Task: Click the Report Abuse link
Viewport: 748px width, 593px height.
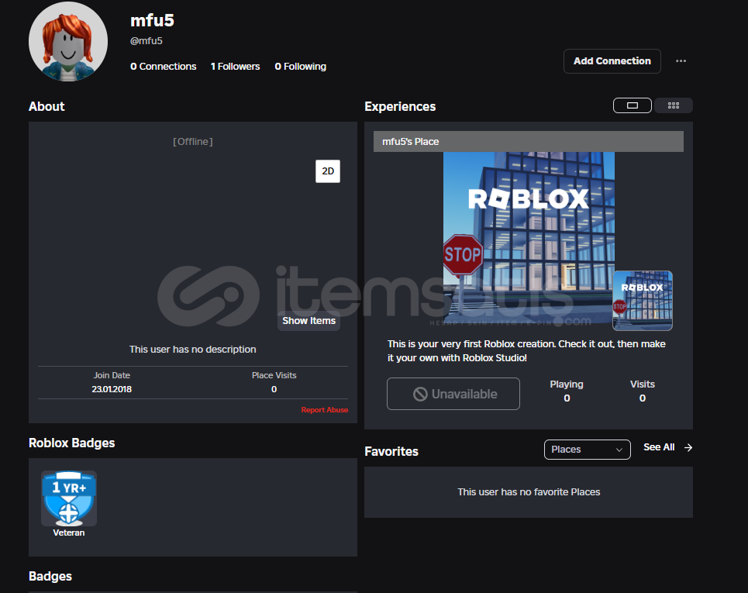Action: [324, 410]
